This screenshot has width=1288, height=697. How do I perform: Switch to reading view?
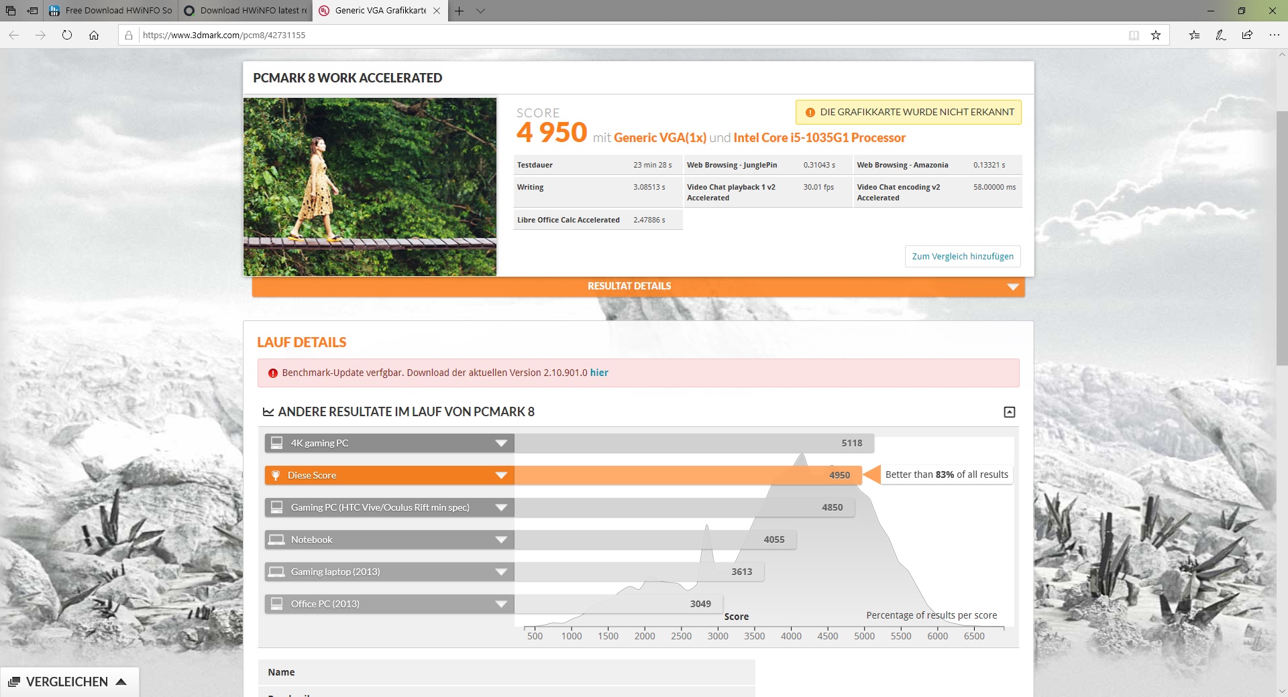(1134, 36)
